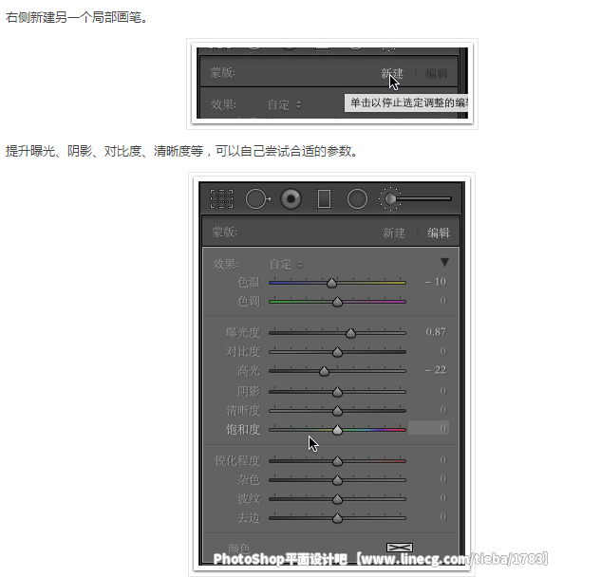Open the 自定 effect dropdown in upper screenshot

284,104
